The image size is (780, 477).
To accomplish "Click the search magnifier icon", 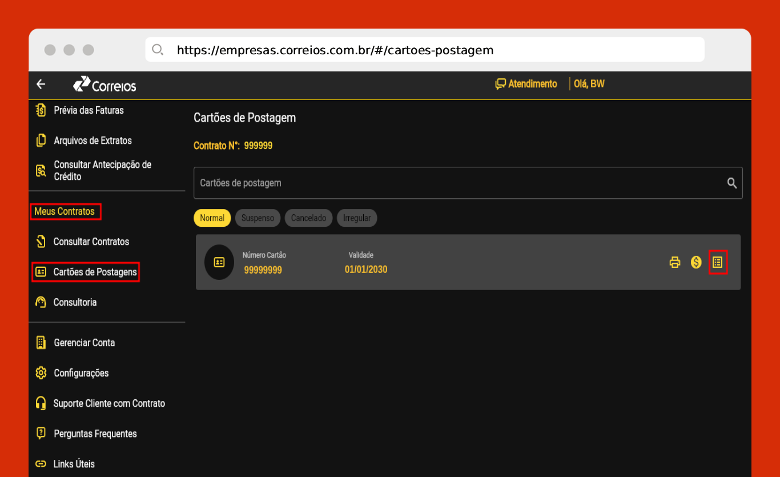I will coord(731,183).
